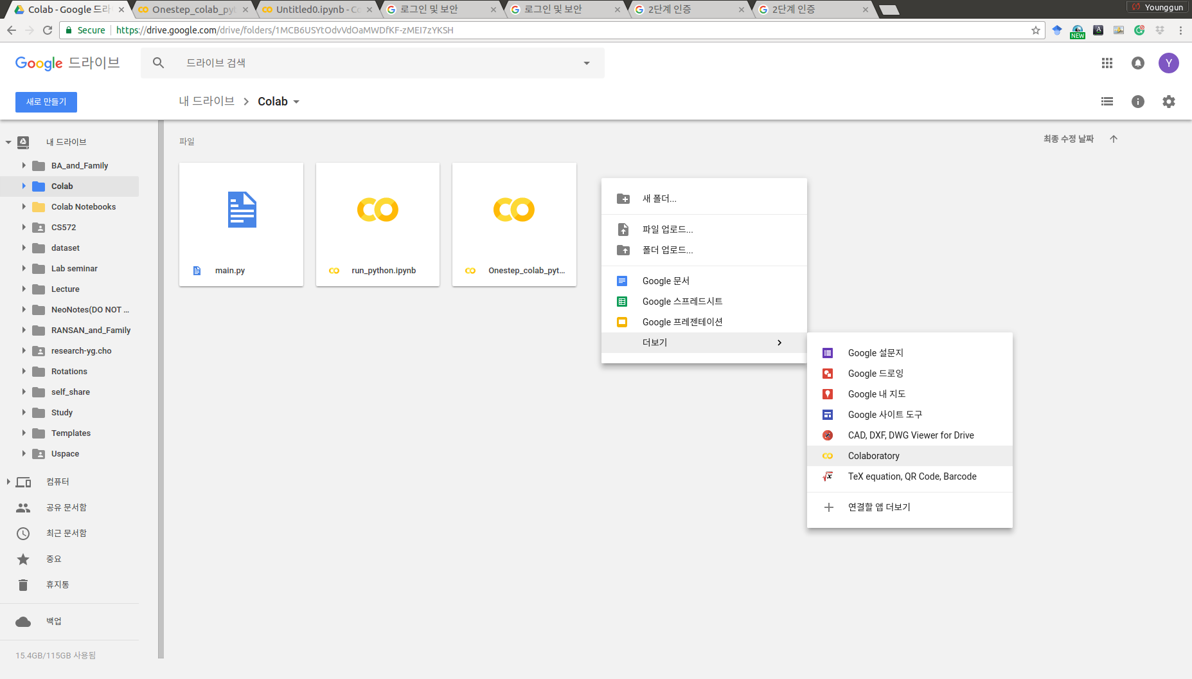Reload the browser page
This screenshot has height=679, width=1192.
click(48, 30)
